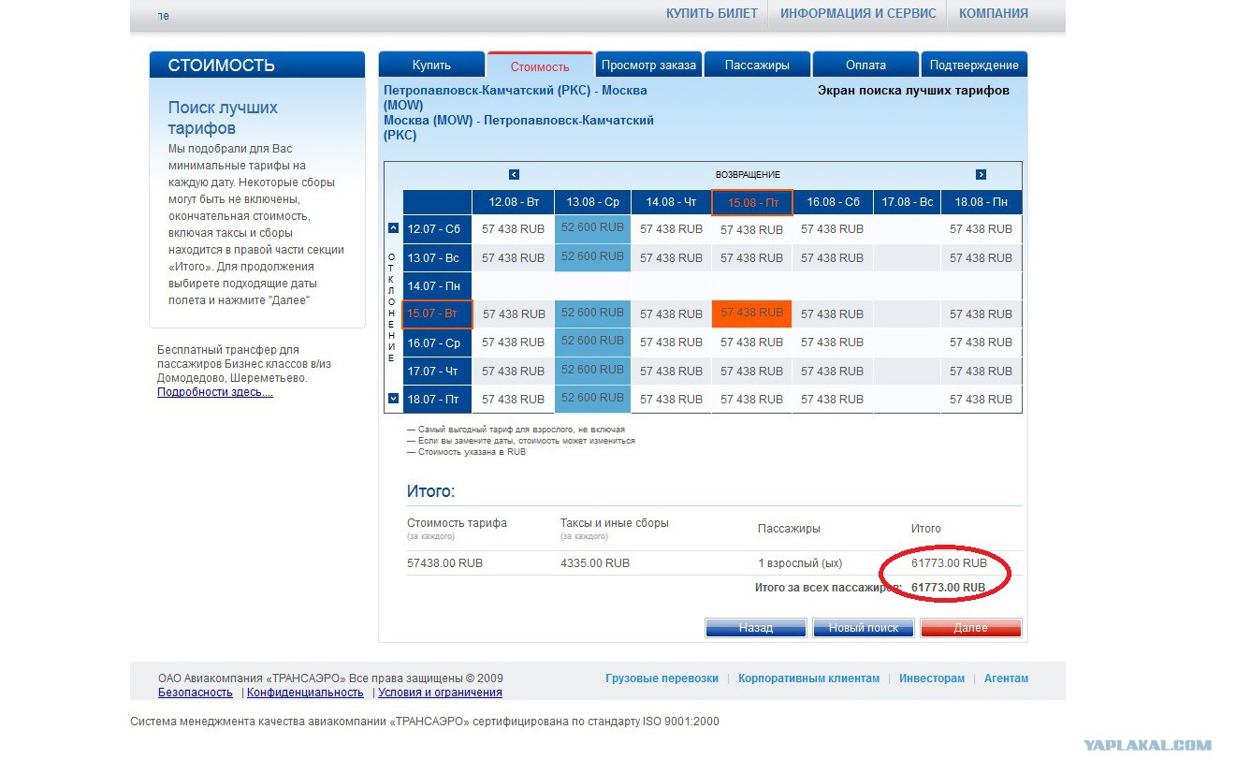Click the previous return dates arrow
The height and width of the screenshot is (773, 1236).
(514, 175)
